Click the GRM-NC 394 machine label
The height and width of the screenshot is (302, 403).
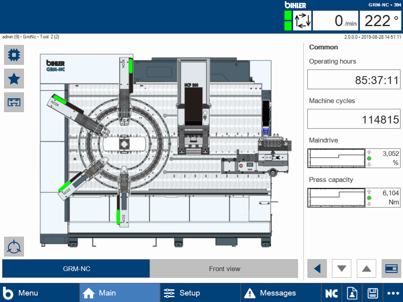[x=385, y=5]
